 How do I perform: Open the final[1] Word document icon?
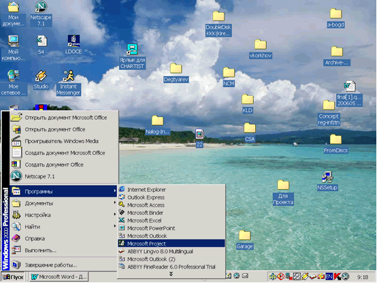(349, 94)
